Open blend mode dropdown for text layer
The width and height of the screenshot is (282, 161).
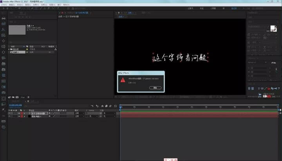point(78,113)
